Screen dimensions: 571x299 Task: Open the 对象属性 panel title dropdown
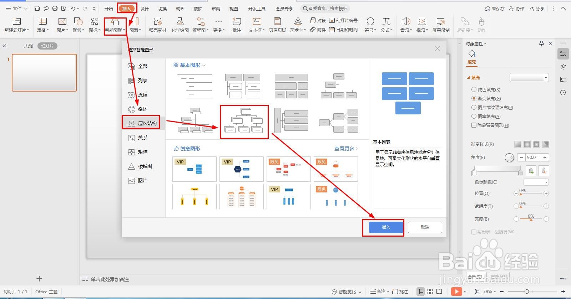point(476,43)
